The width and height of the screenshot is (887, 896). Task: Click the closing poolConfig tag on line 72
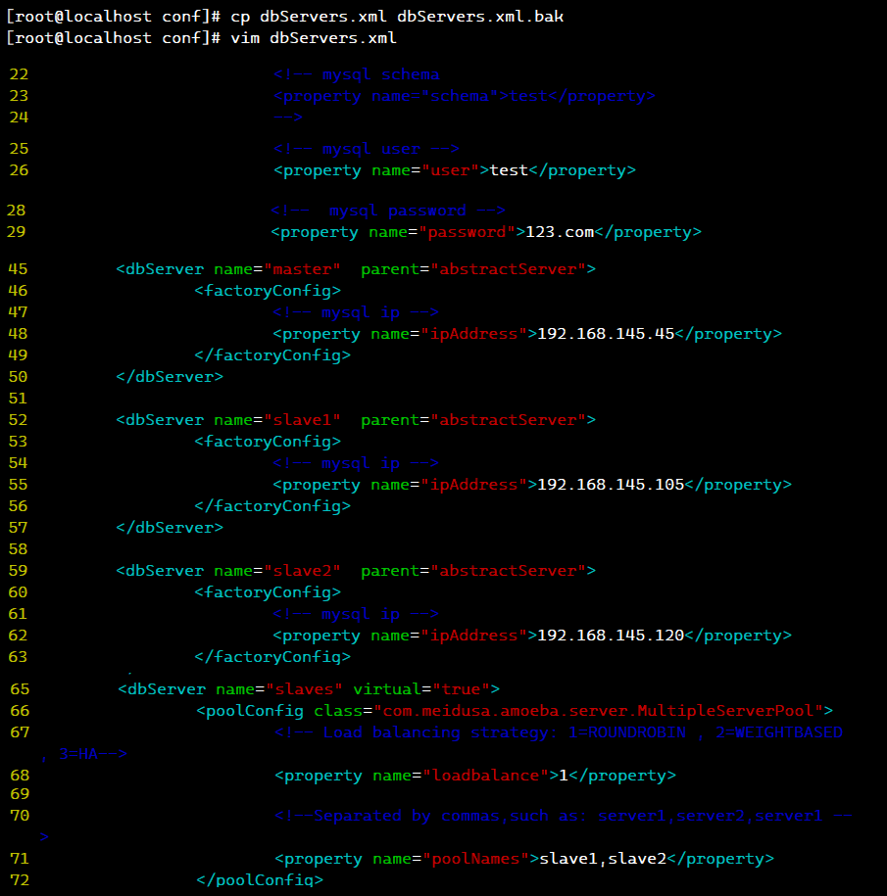tap(260, 880)
